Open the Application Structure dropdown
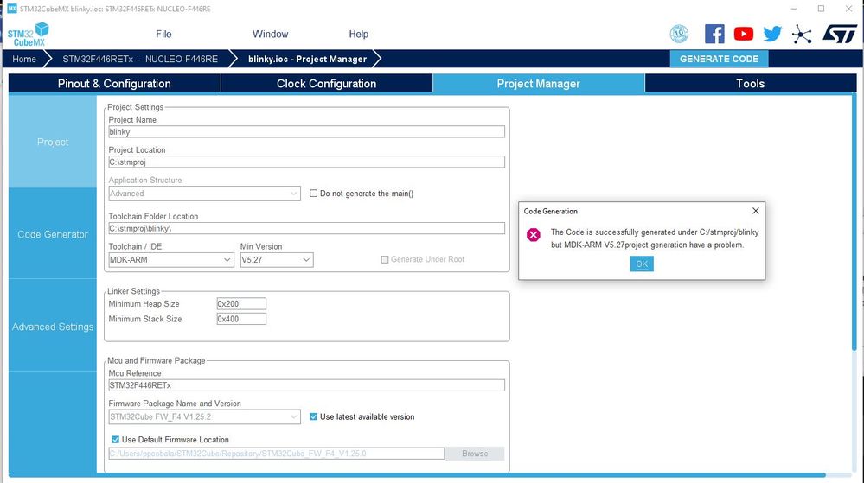864x483 pixels. click(x=204, y=194)
